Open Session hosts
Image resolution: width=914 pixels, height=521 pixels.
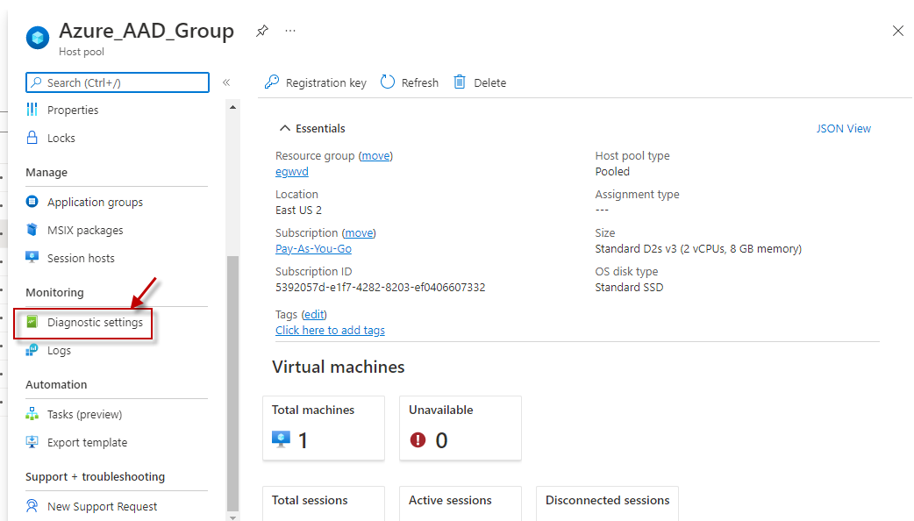point(81,258)
